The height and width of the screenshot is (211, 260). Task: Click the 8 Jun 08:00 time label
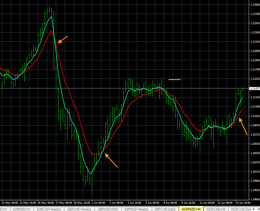[170, 203]
